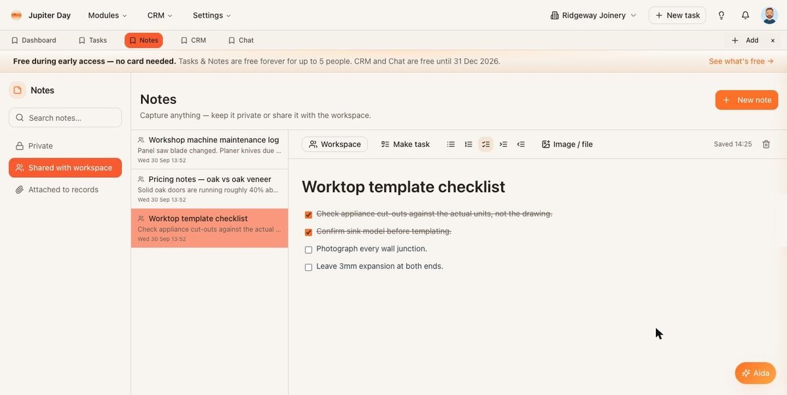Image resolution: width=787 pixels, height=395 pixels.
Task: Click the people icon on Shared with workspace
Action: point(20,168)
